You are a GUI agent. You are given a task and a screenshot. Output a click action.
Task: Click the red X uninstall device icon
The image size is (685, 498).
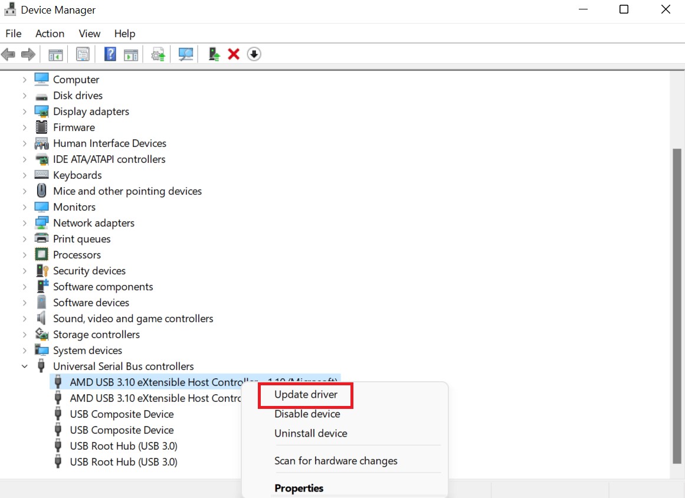coord(234,54)
